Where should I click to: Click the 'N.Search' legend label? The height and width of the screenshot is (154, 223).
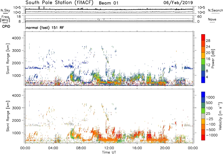[x=215, y=10]
